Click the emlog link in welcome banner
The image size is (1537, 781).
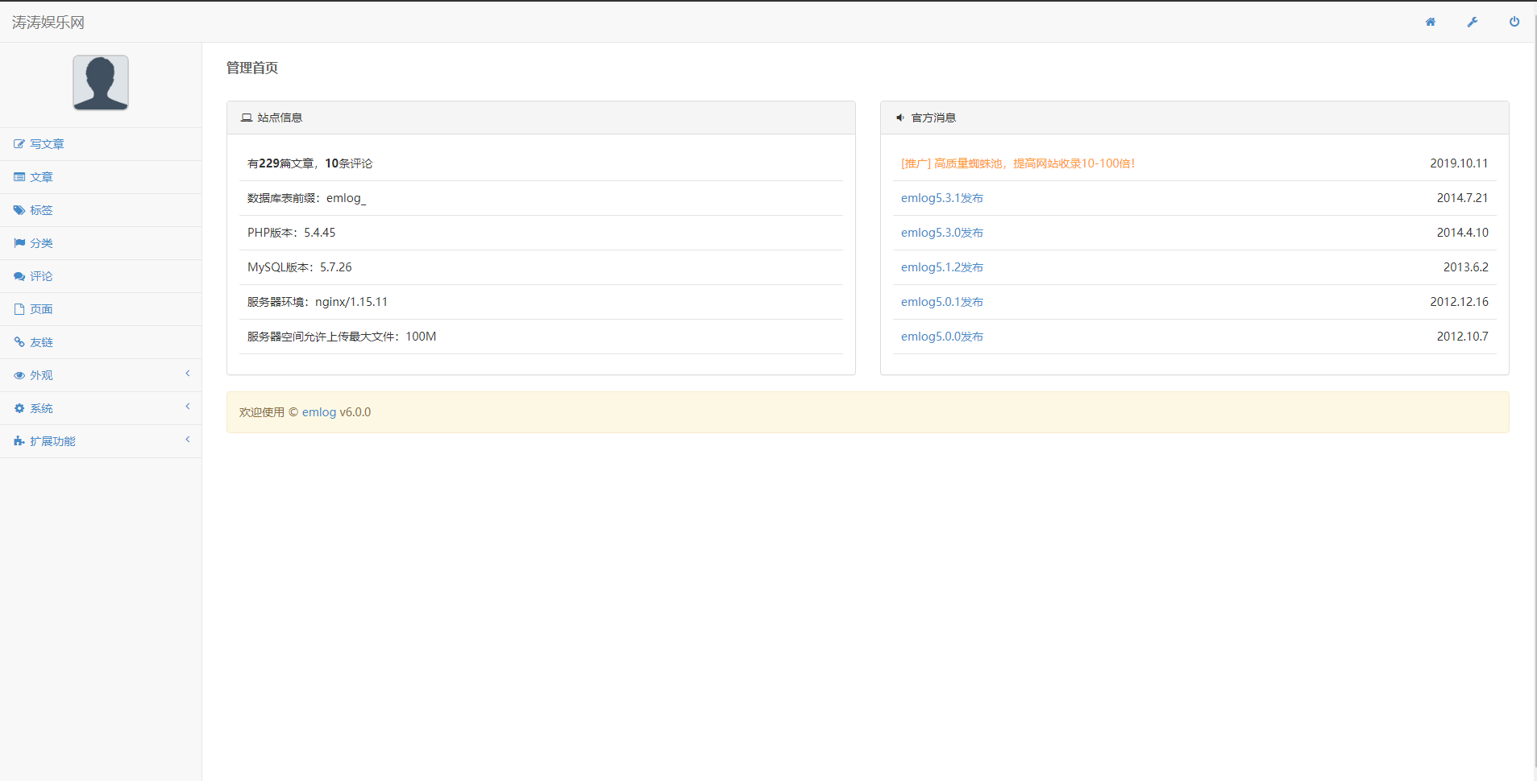[319, 412]
